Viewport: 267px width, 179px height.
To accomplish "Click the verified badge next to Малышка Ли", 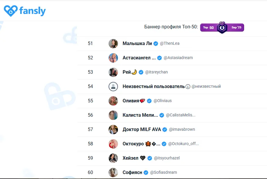I will pos(155,43).
